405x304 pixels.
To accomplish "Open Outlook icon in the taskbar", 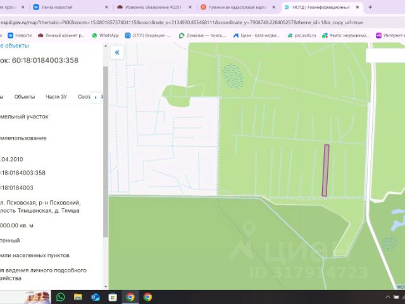I will pyautogui.click(x=96, y=297).
